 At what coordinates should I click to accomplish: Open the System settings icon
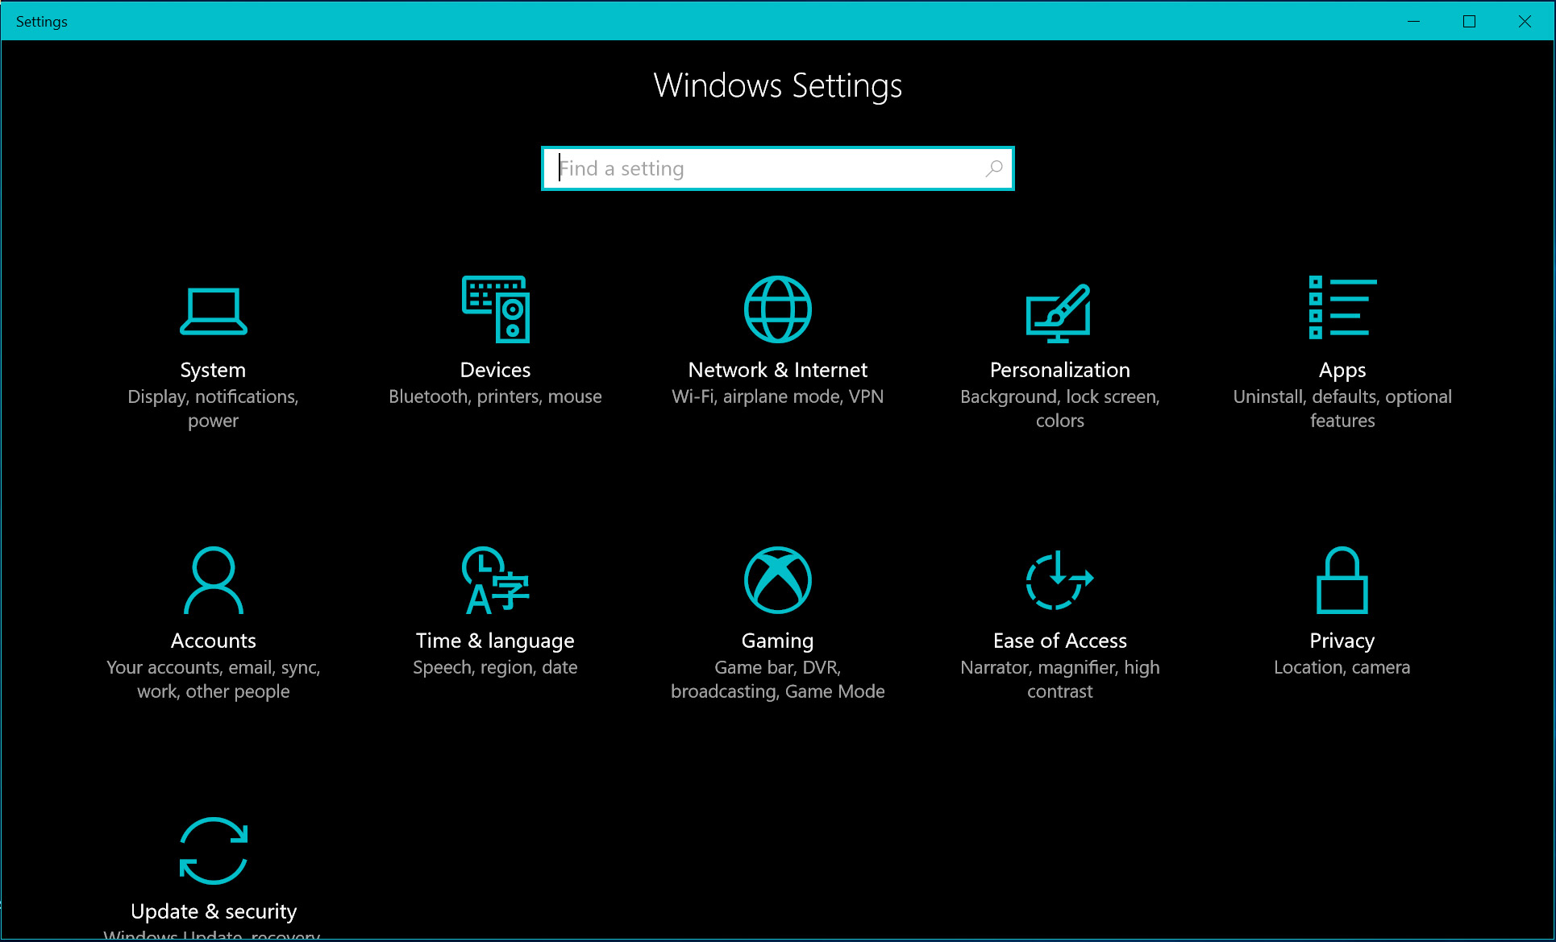pyautogui.click(x=213, y=310)
